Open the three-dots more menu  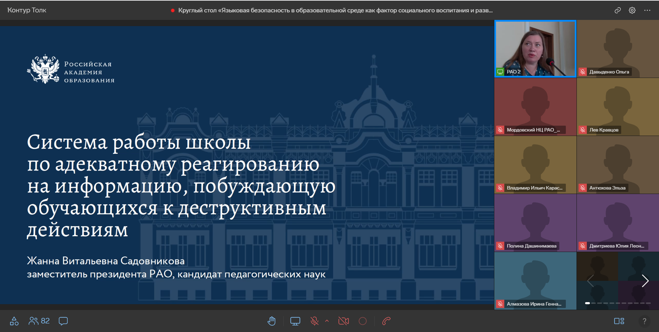[x=647, y=10]
